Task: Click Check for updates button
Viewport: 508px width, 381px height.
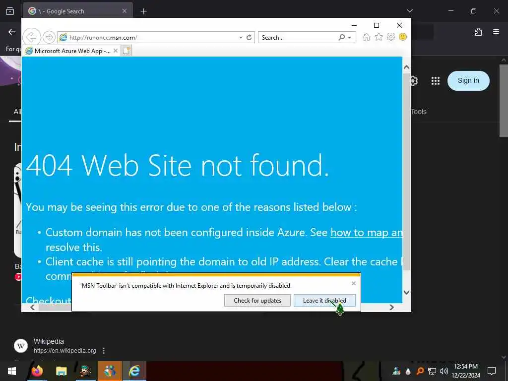Action: pos(257,300)
